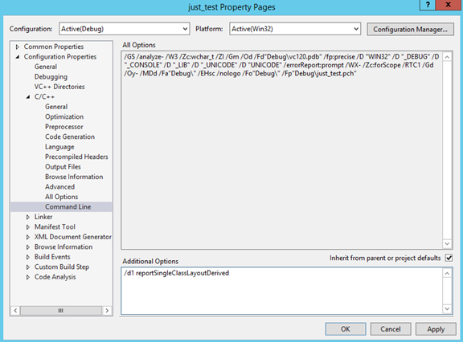Select General under C/C++

56,107
